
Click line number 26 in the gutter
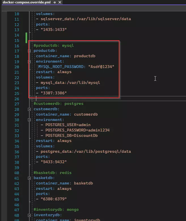(x=17, y=99)
